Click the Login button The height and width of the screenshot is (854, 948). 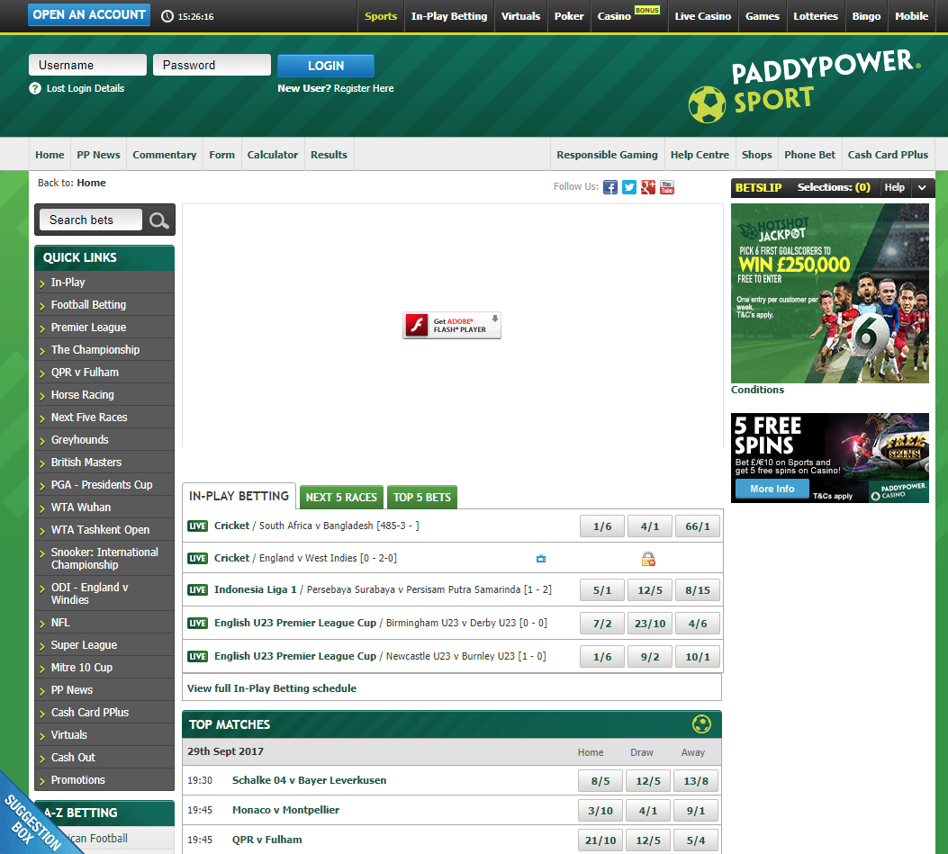pyautogui.click(x=326, y=66)
